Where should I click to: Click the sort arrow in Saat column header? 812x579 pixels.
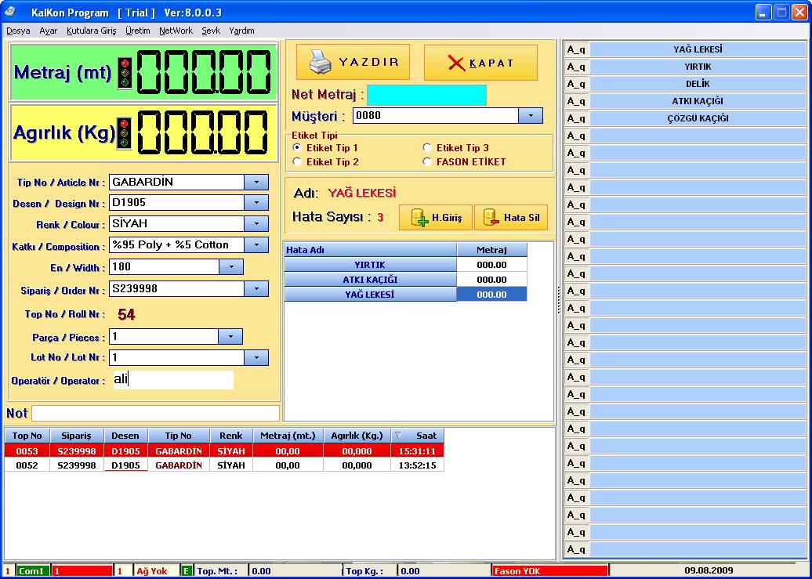397,435
